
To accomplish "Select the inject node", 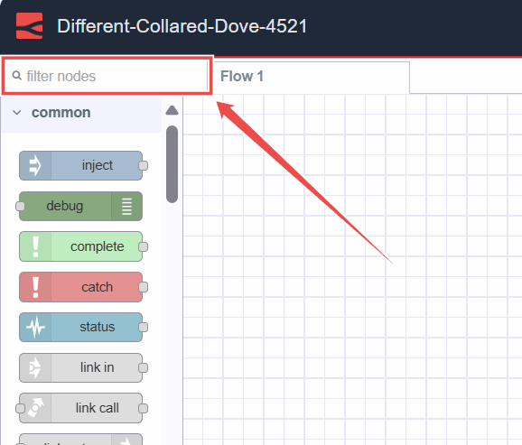I will click(80, 165).
